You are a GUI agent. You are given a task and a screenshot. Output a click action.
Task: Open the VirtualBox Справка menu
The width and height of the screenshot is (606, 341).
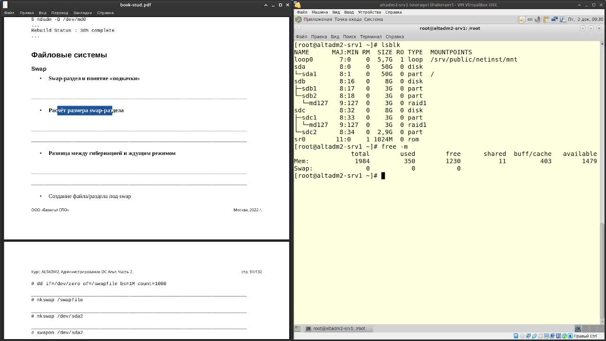393,12
